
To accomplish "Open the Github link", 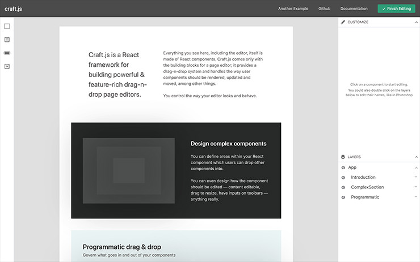I will click(324, 8).
